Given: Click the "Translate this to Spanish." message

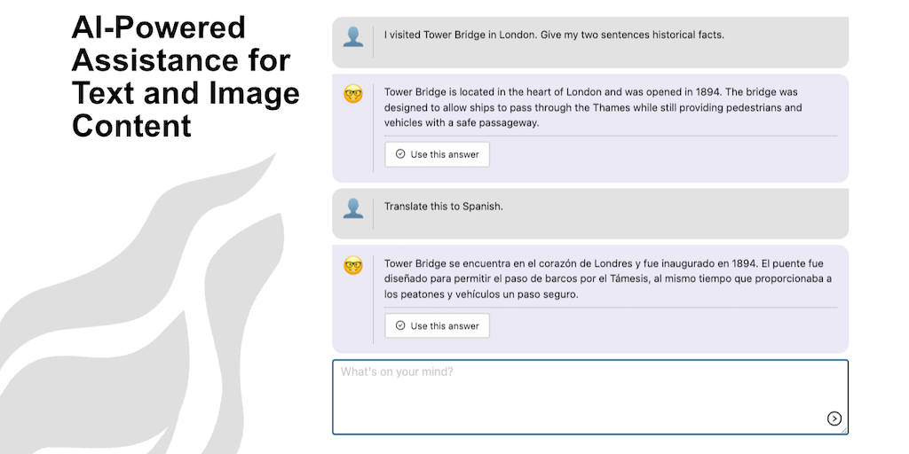Looking at the screenshot, I should click(x=443, y=207).
